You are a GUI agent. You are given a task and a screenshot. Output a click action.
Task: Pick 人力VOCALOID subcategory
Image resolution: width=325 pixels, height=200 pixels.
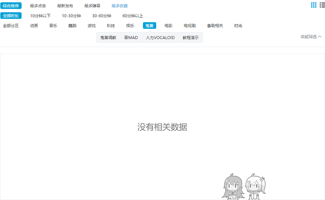pyautogui.click(x=160, y=38)
